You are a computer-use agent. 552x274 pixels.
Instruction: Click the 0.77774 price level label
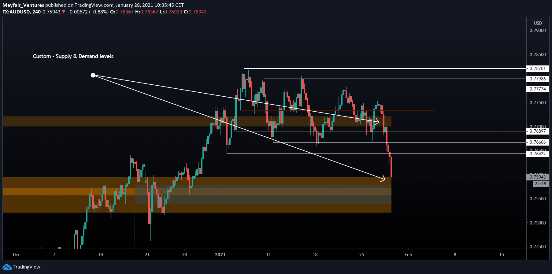click(538, 89)
